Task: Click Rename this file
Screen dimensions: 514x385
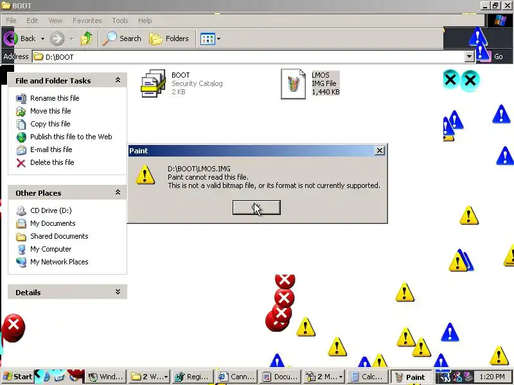Action: tap(55, 98)
